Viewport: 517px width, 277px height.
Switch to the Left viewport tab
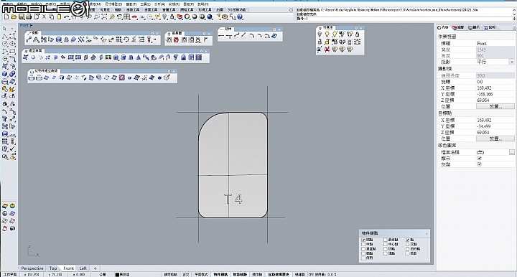click(x=83, y=268)
